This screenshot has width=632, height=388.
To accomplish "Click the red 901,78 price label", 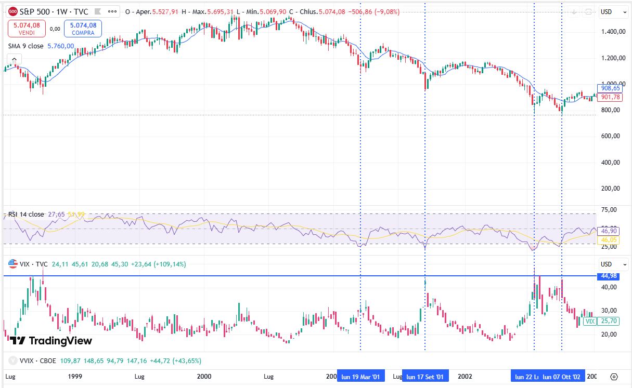I will pos(610,97).
